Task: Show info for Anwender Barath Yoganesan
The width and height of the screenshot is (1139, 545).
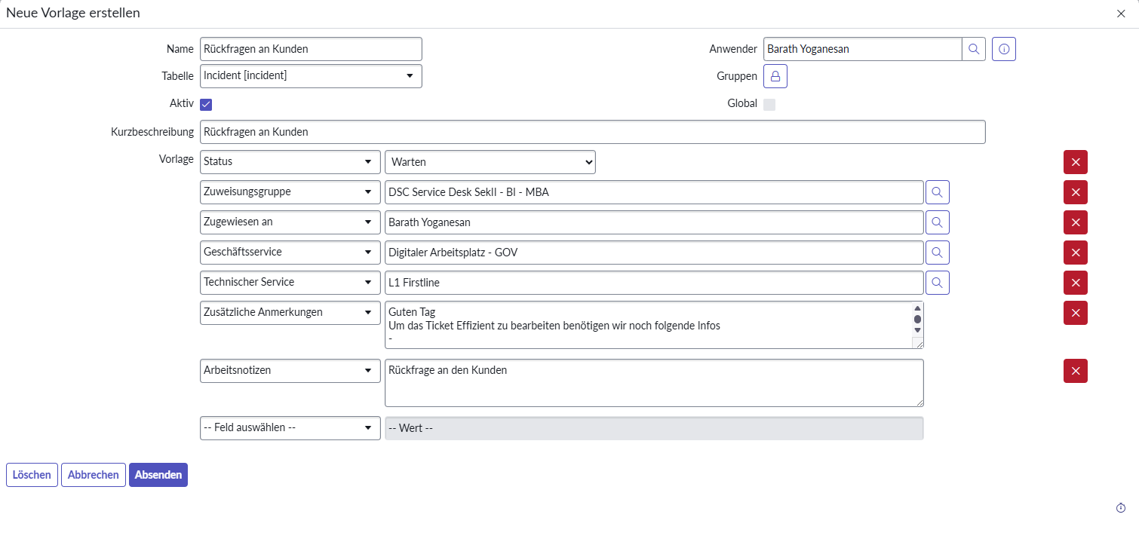Action: click(1003, 49)
